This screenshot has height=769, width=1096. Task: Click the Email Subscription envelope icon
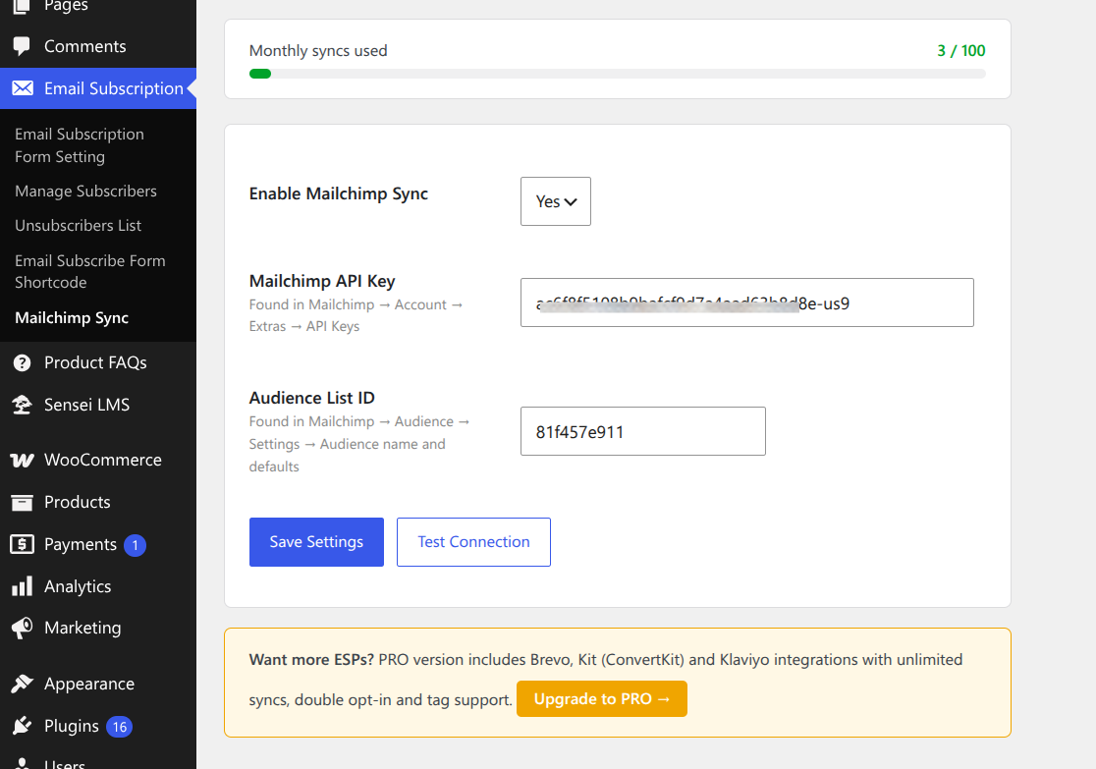click(x=23, y=88)
